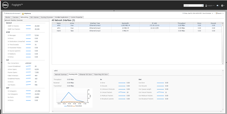The width and height of the screenshot is (227, 114).
Task: Switch to the Network Summary tab
Action: point(61,74)
